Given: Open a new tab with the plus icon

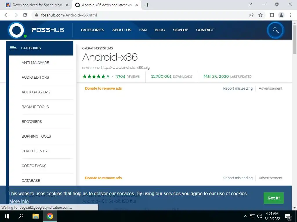Looking at the screenshot, I should 148,5.
